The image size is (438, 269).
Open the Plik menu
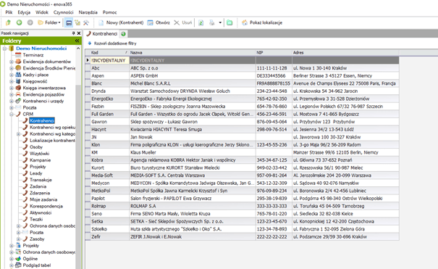[x=9, y=12]
